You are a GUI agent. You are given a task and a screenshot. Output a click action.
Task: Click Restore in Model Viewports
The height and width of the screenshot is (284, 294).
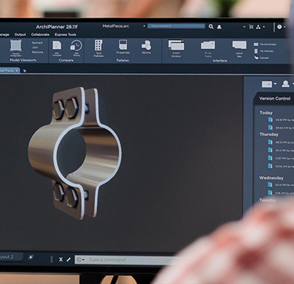tap(37, 52)
